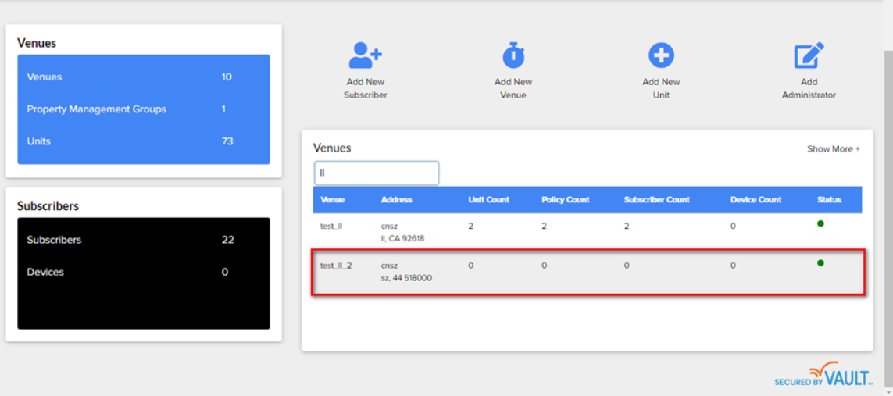This screenshot has height=396, width=893.
Task: Sort by Unit Count column header
Action: click(488, 200)
